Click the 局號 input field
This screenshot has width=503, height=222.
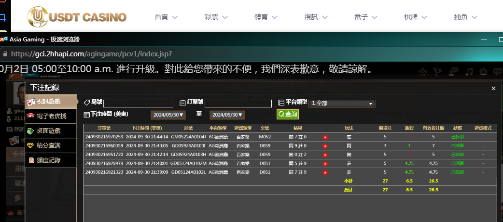pyautogui.click(x=138, y=104)
